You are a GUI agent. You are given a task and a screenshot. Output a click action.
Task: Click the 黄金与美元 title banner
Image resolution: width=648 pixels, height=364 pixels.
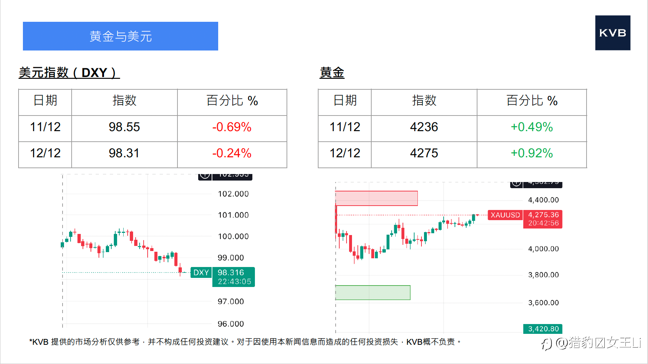point(120,36)
